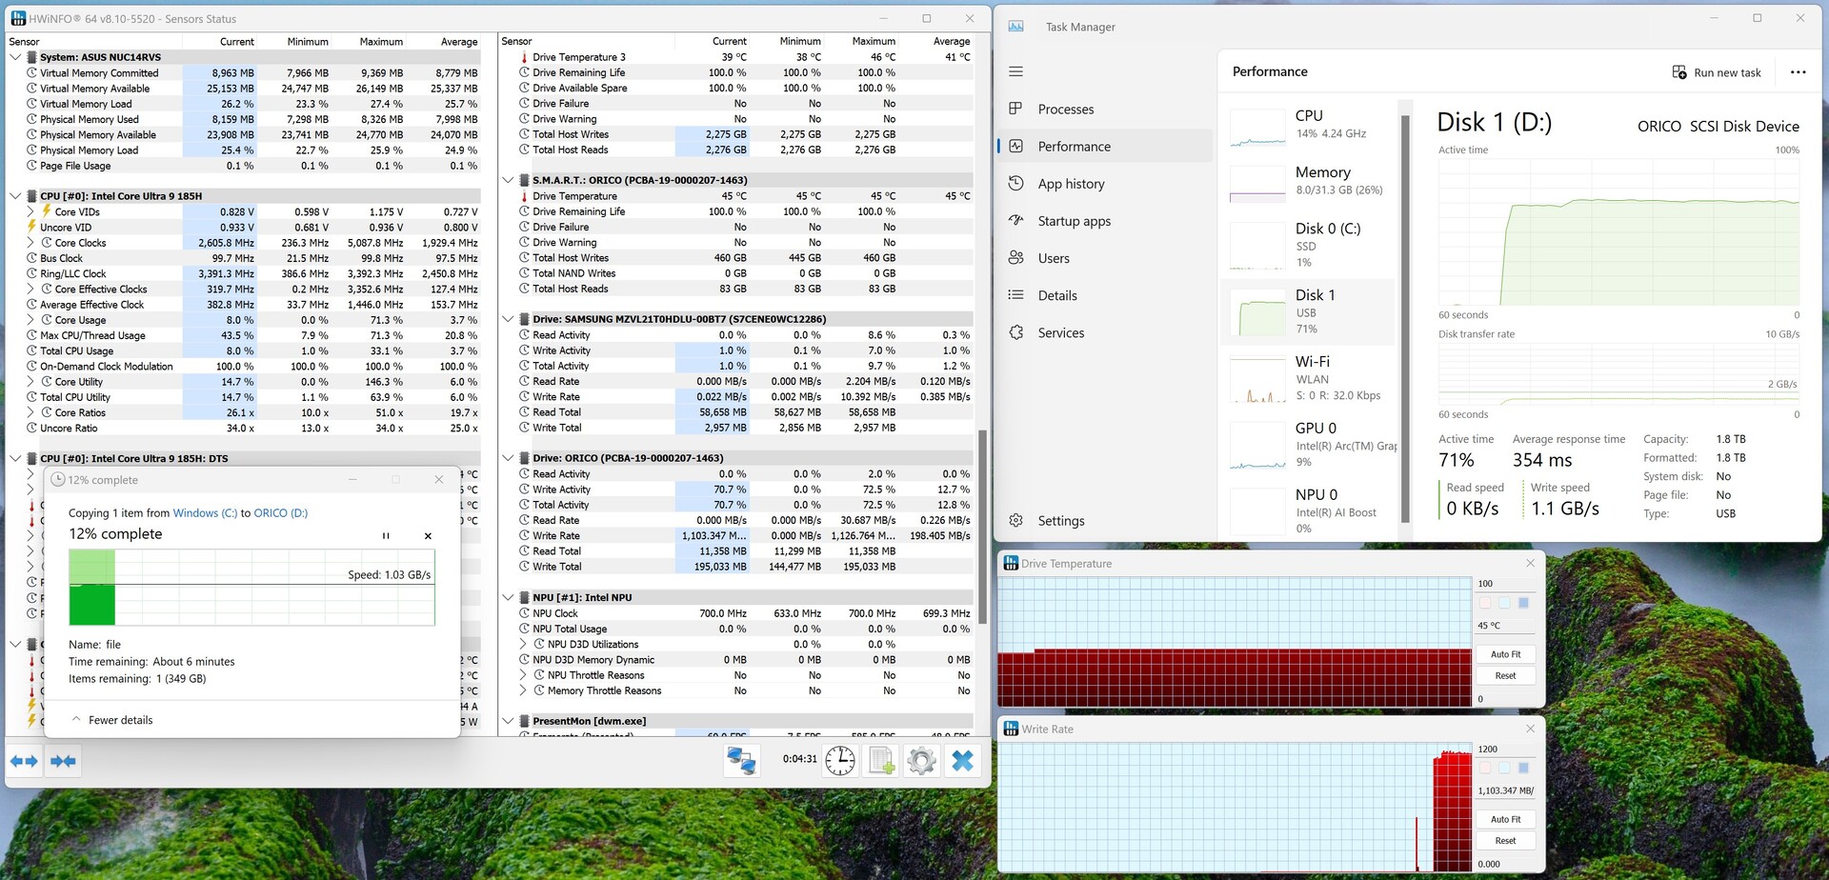Click the lightning icon beside Uncore VID

coord(31,227)
